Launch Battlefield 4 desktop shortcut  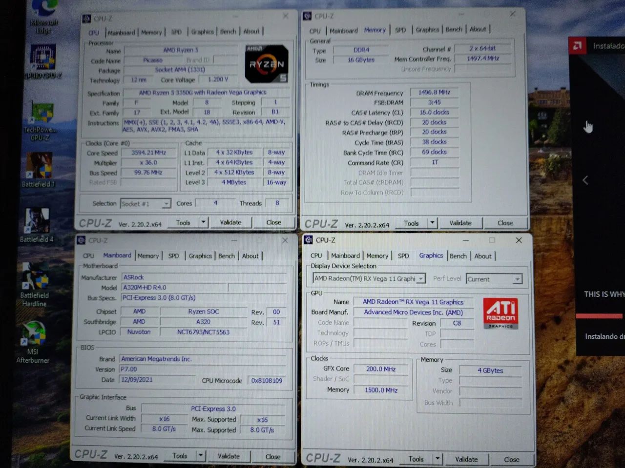[x=37, y=225]
